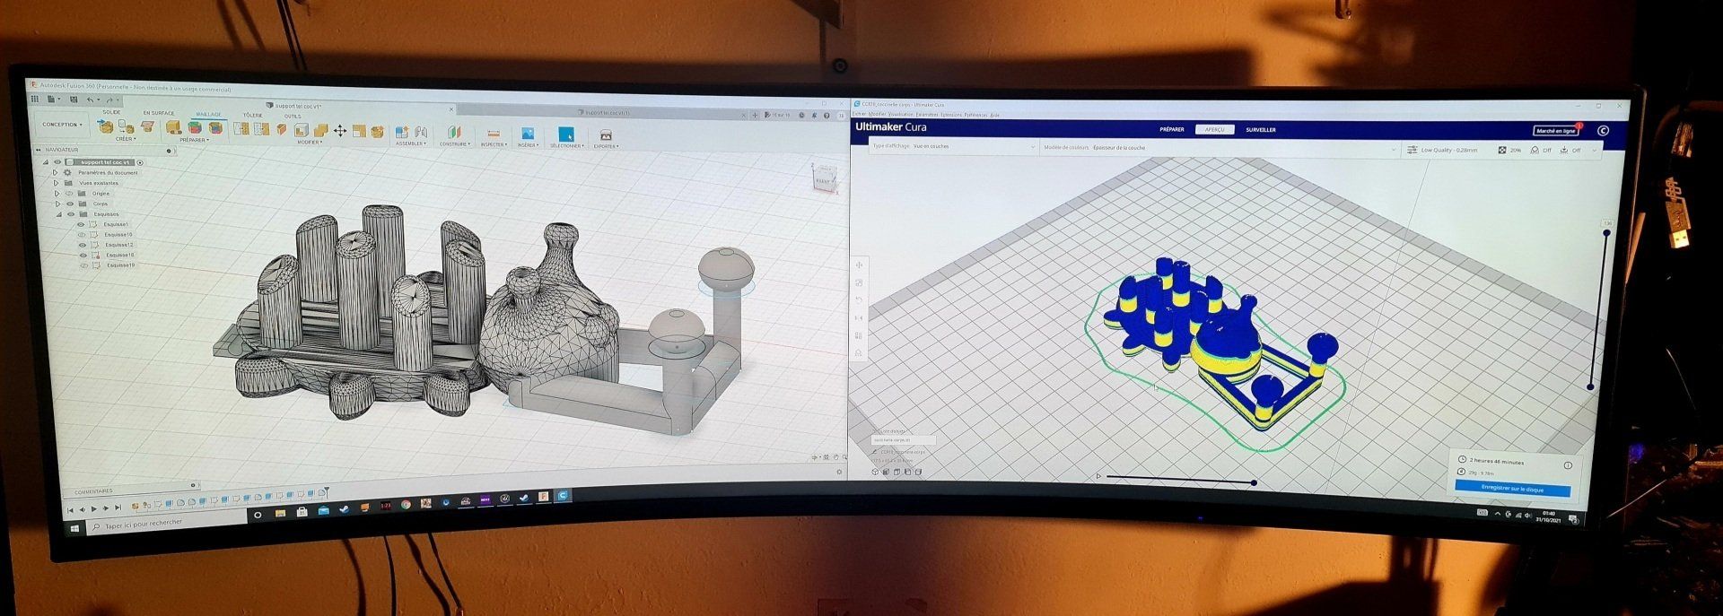Open the Conception workspace dropdown
Screen dimensions: 1723x616
tap(62, 125)
